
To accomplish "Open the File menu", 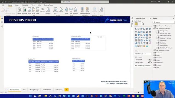I will (3, 5).
